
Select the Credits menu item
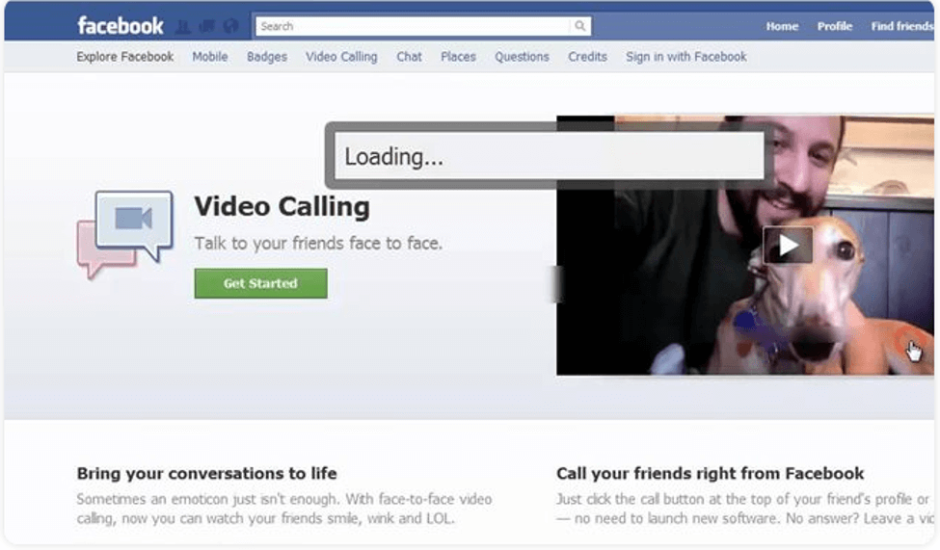coord(587,57)
